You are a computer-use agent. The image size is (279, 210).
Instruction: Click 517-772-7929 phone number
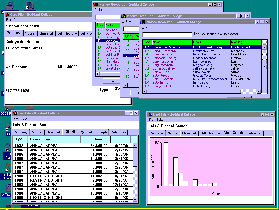pyautogui.click(x=17, y=91)
